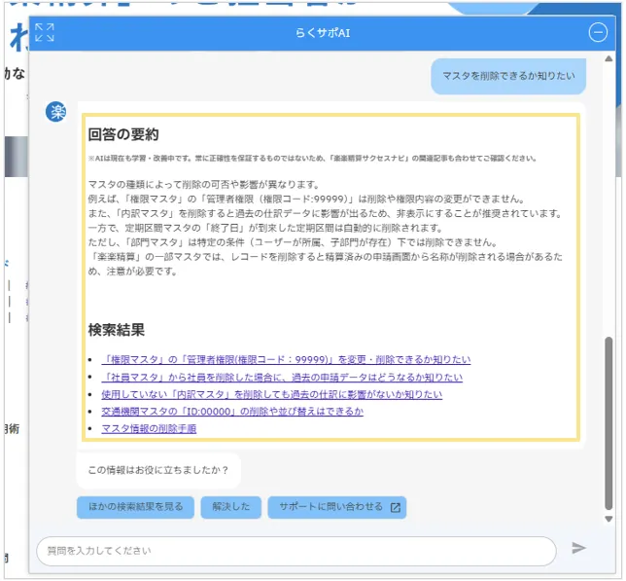The height and width of the screenshot is (581, 626).
Task: Minimize the らくサポAI chat panel
Action: coord(598,33)
